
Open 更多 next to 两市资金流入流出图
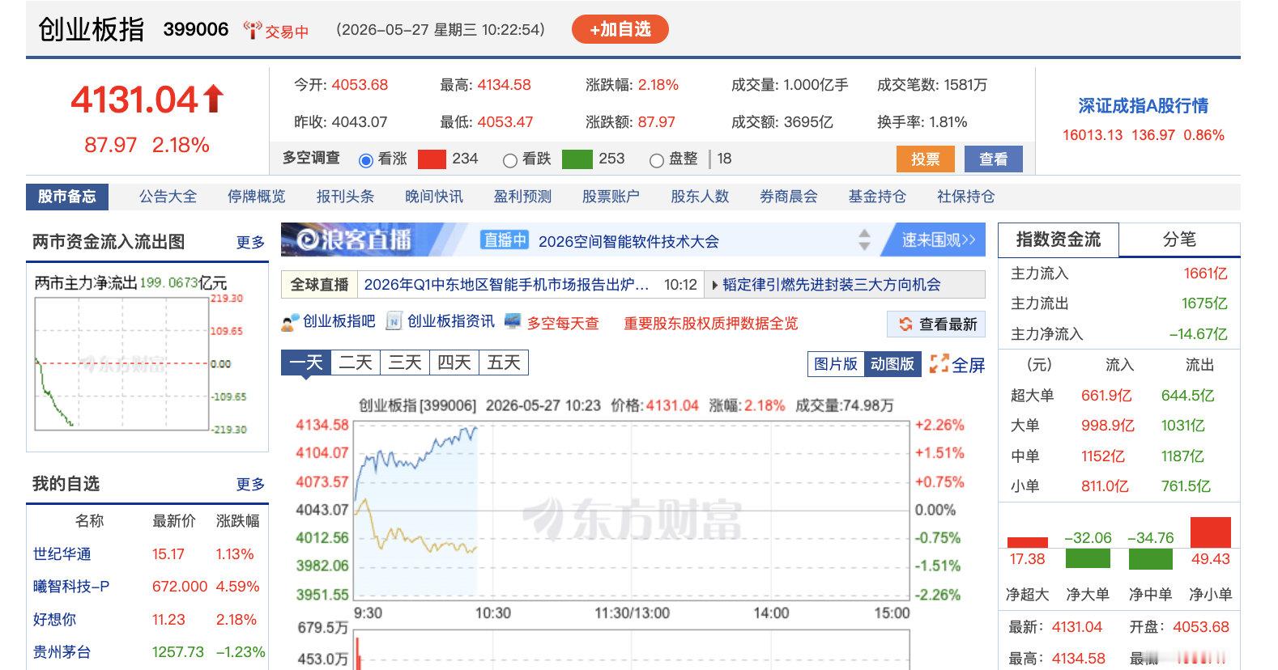[x=250, y=242]
